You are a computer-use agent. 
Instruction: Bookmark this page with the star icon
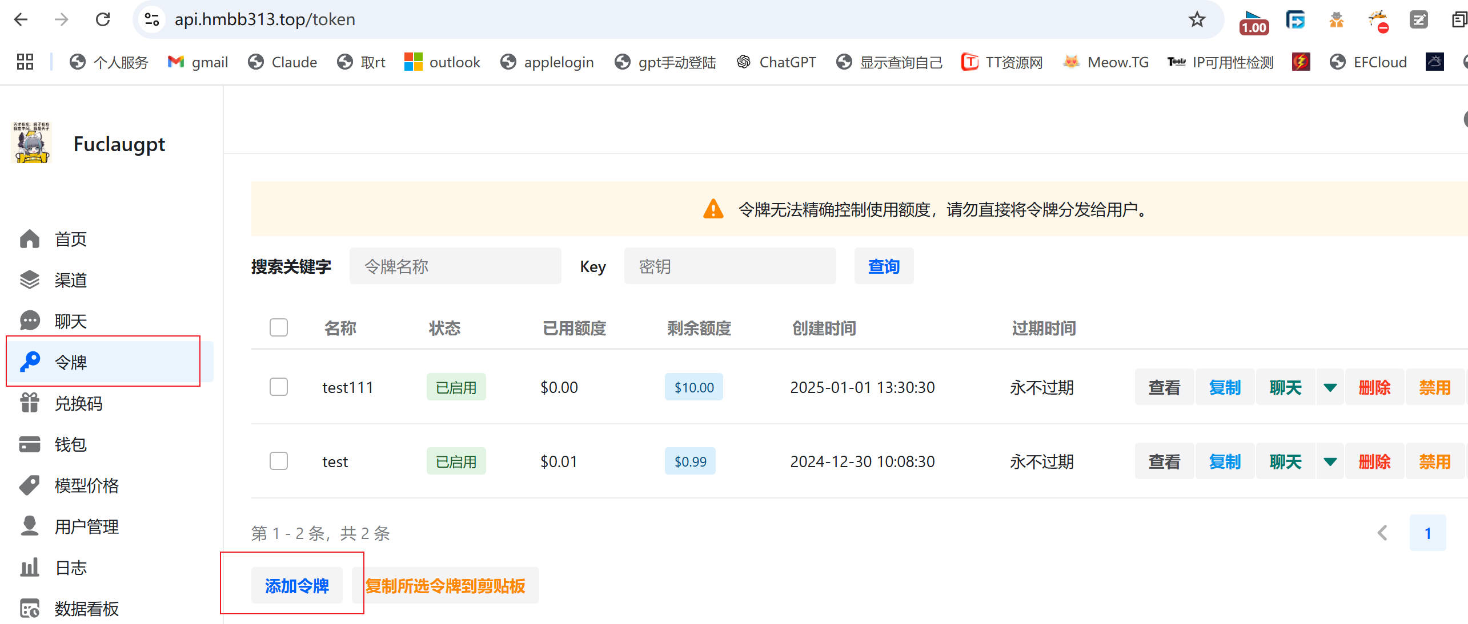click(x=1197, y=19)
